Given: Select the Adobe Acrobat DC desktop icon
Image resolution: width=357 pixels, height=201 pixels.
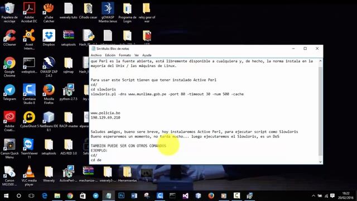Looking at the screenshot, I should click(x=29, y=12).
